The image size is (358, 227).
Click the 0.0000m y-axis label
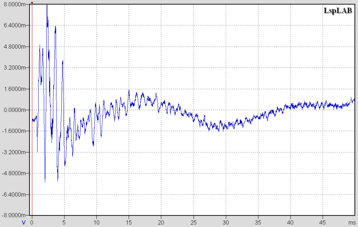click(14, 110)
